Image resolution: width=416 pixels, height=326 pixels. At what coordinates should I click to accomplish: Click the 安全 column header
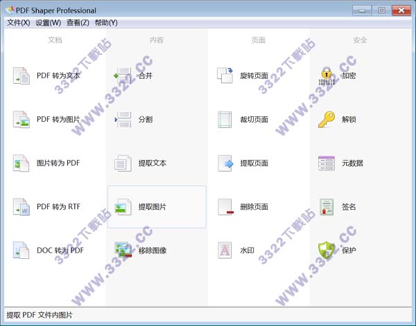point(360,40)
